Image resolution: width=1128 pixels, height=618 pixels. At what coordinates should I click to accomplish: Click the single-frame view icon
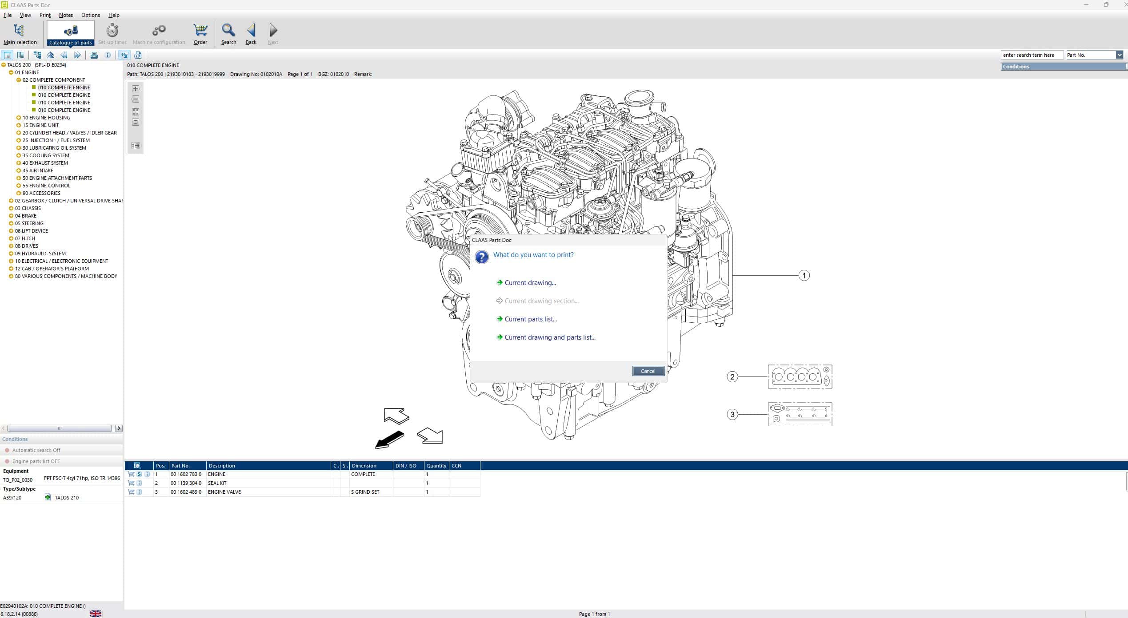(136, 122)
